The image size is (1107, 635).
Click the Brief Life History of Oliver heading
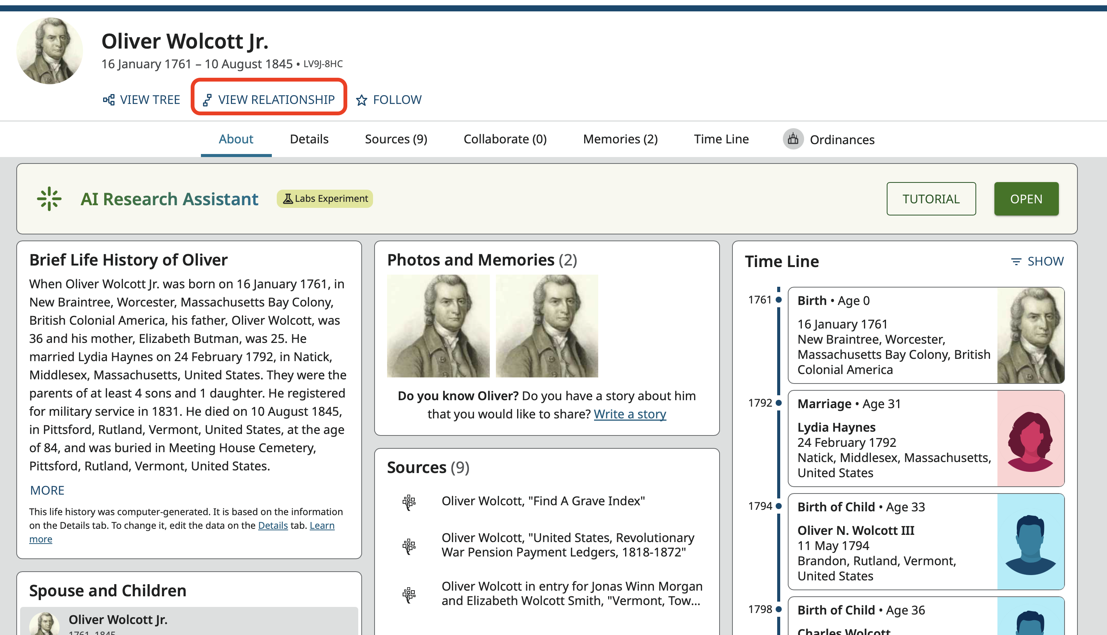point(128,260)
